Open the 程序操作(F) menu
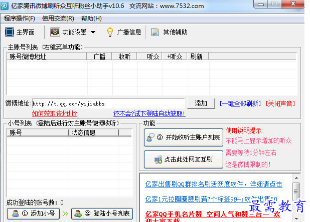The image size is (310, 222). click(20, 18)
